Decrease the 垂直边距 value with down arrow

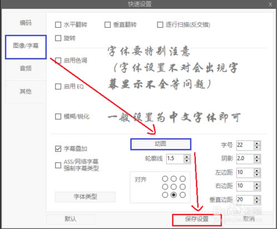click(x=257, y=202)
